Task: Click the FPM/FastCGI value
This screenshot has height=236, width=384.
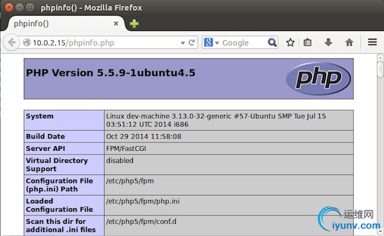Action: [x=126, y=148]
